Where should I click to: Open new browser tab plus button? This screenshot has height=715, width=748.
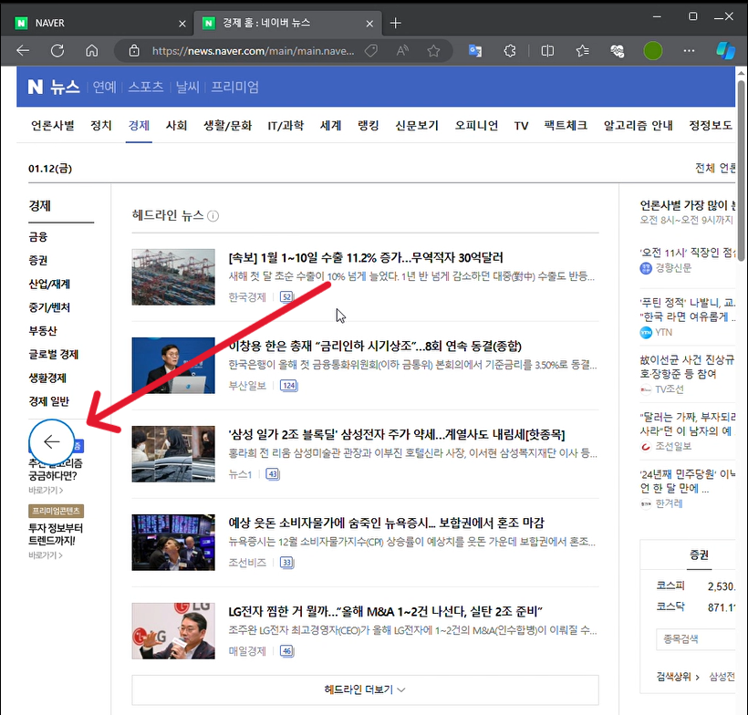point(396,23)
